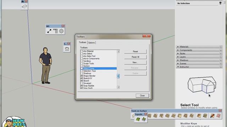Uncheck the Soap Bubble toolbar
Screen dimensions: 227x127
(82, 86)
